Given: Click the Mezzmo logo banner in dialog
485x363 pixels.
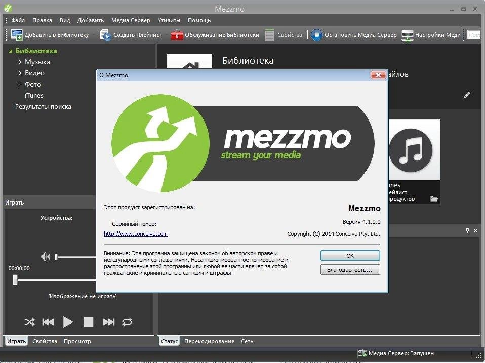Looking at the screenshot, I should point(243,143).
